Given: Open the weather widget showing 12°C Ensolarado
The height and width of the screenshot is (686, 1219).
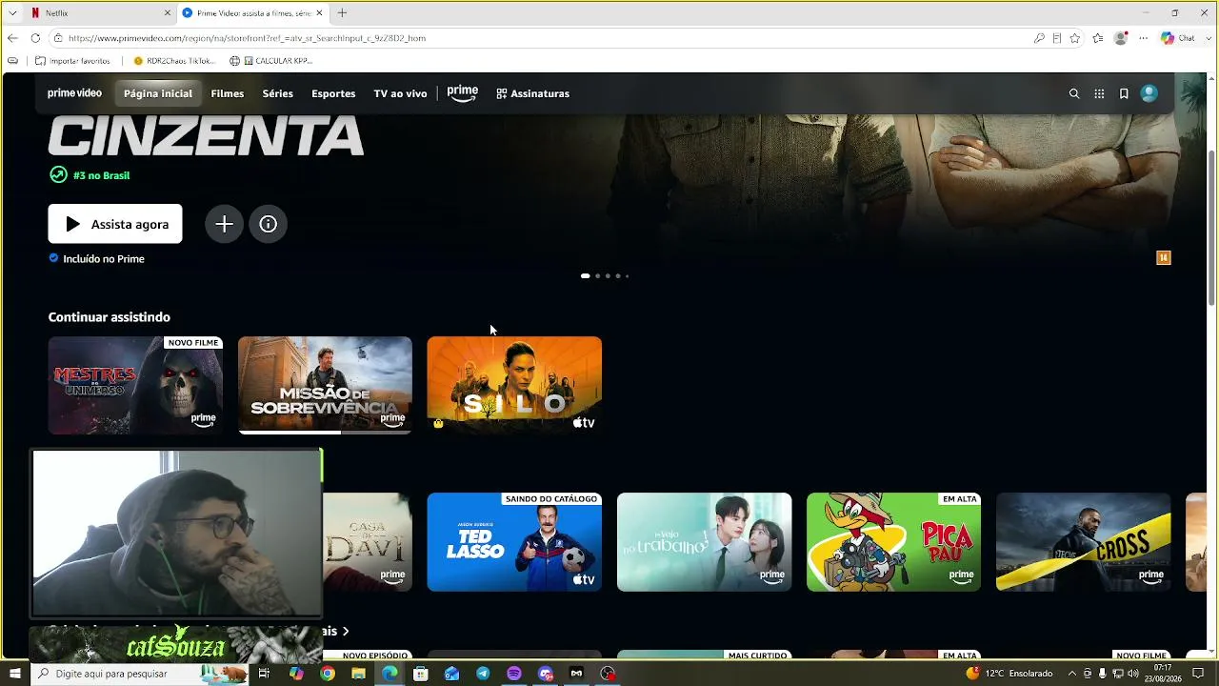Looking at the screenshot, I should click(x=1009, y=674).
